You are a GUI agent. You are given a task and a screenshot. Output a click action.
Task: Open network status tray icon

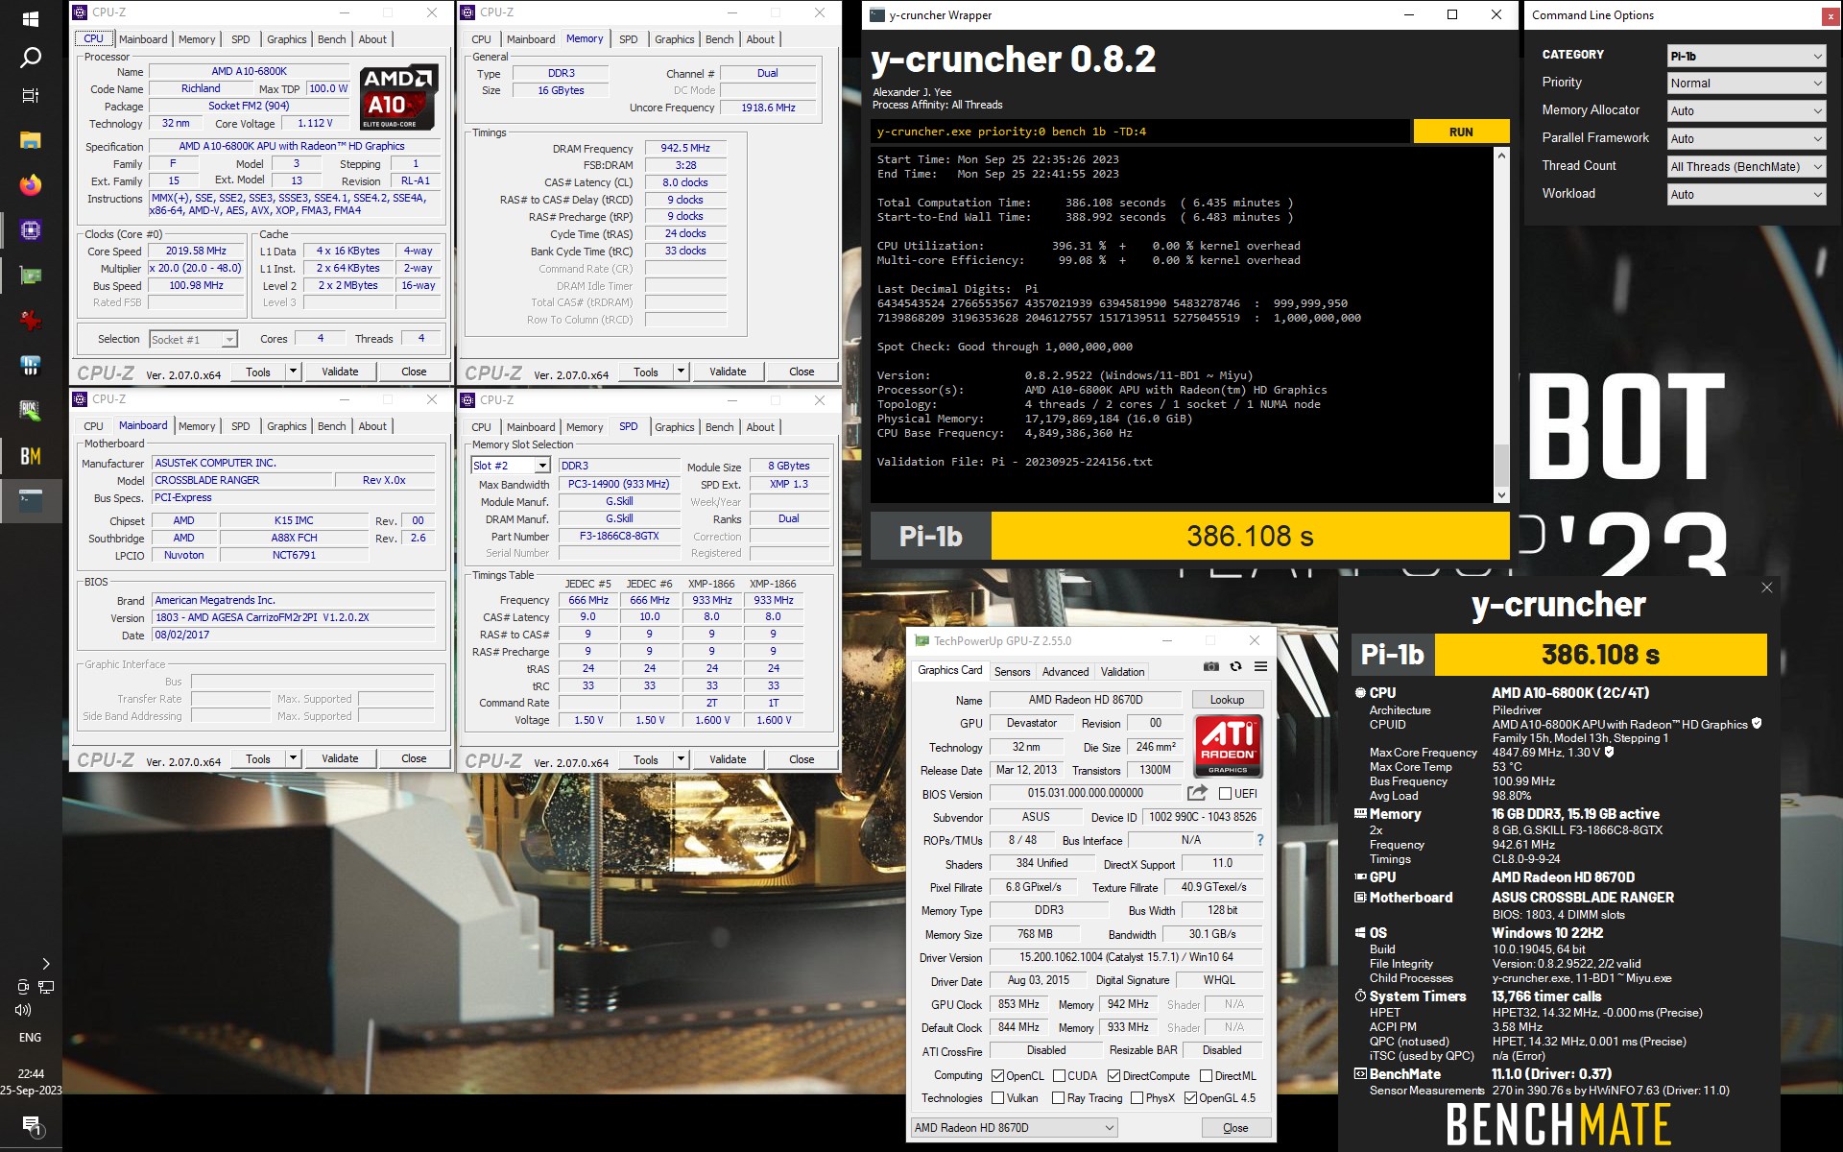click(46, 987)
